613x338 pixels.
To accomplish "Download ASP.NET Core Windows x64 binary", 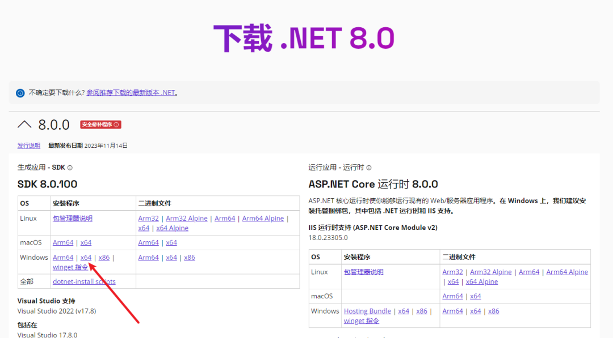I will pyautogui.click(x=476, y=311).
